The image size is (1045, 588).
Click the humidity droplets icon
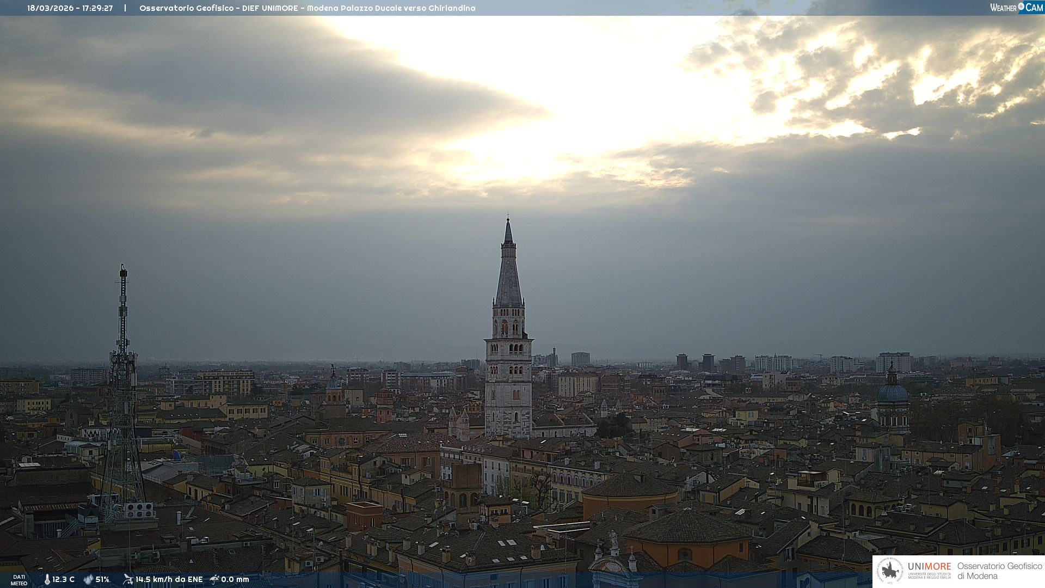(88, 580)
